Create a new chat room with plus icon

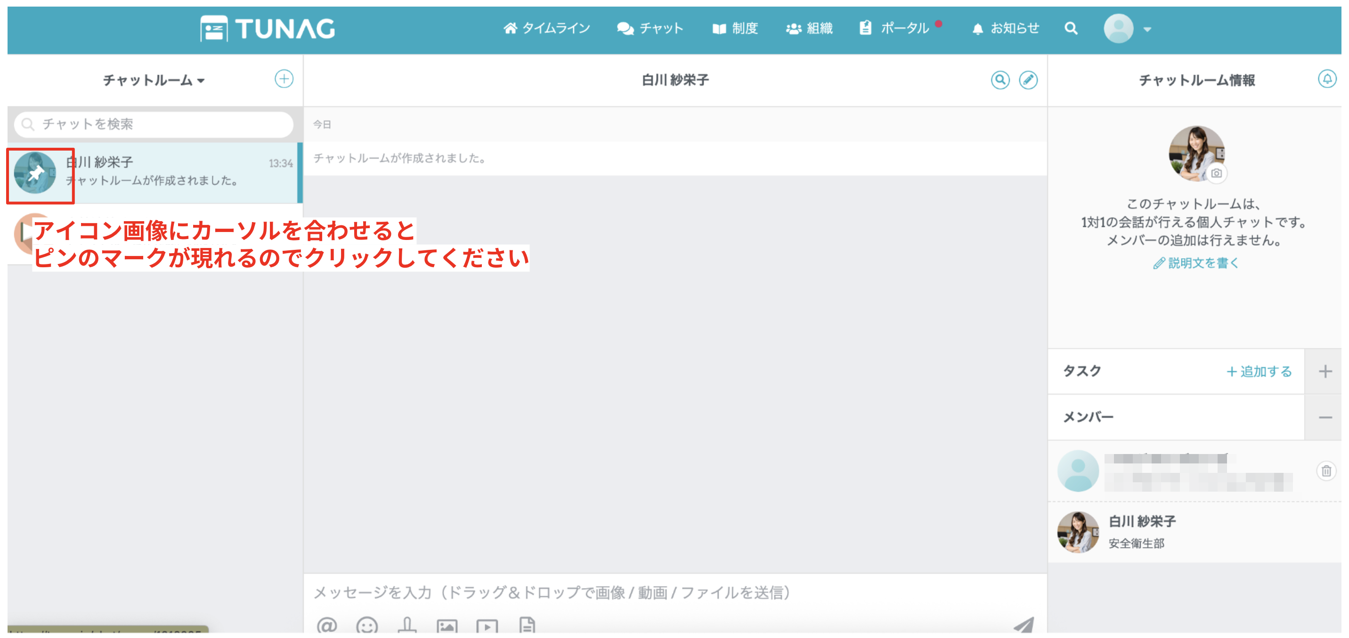[284, 79]
